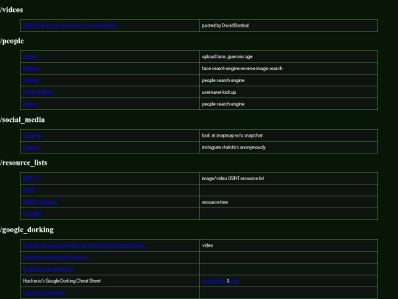Image resolution: width=398 pixels, height=299 pixels.
Task: Click the /videos section heading
Action: click(11, 10)
